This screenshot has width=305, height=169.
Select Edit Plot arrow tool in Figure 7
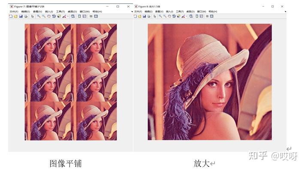coord(32,16)
